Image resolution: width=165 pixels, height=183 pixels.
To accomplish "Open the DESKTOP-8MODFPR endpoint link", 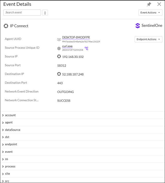I will point(76,37).
